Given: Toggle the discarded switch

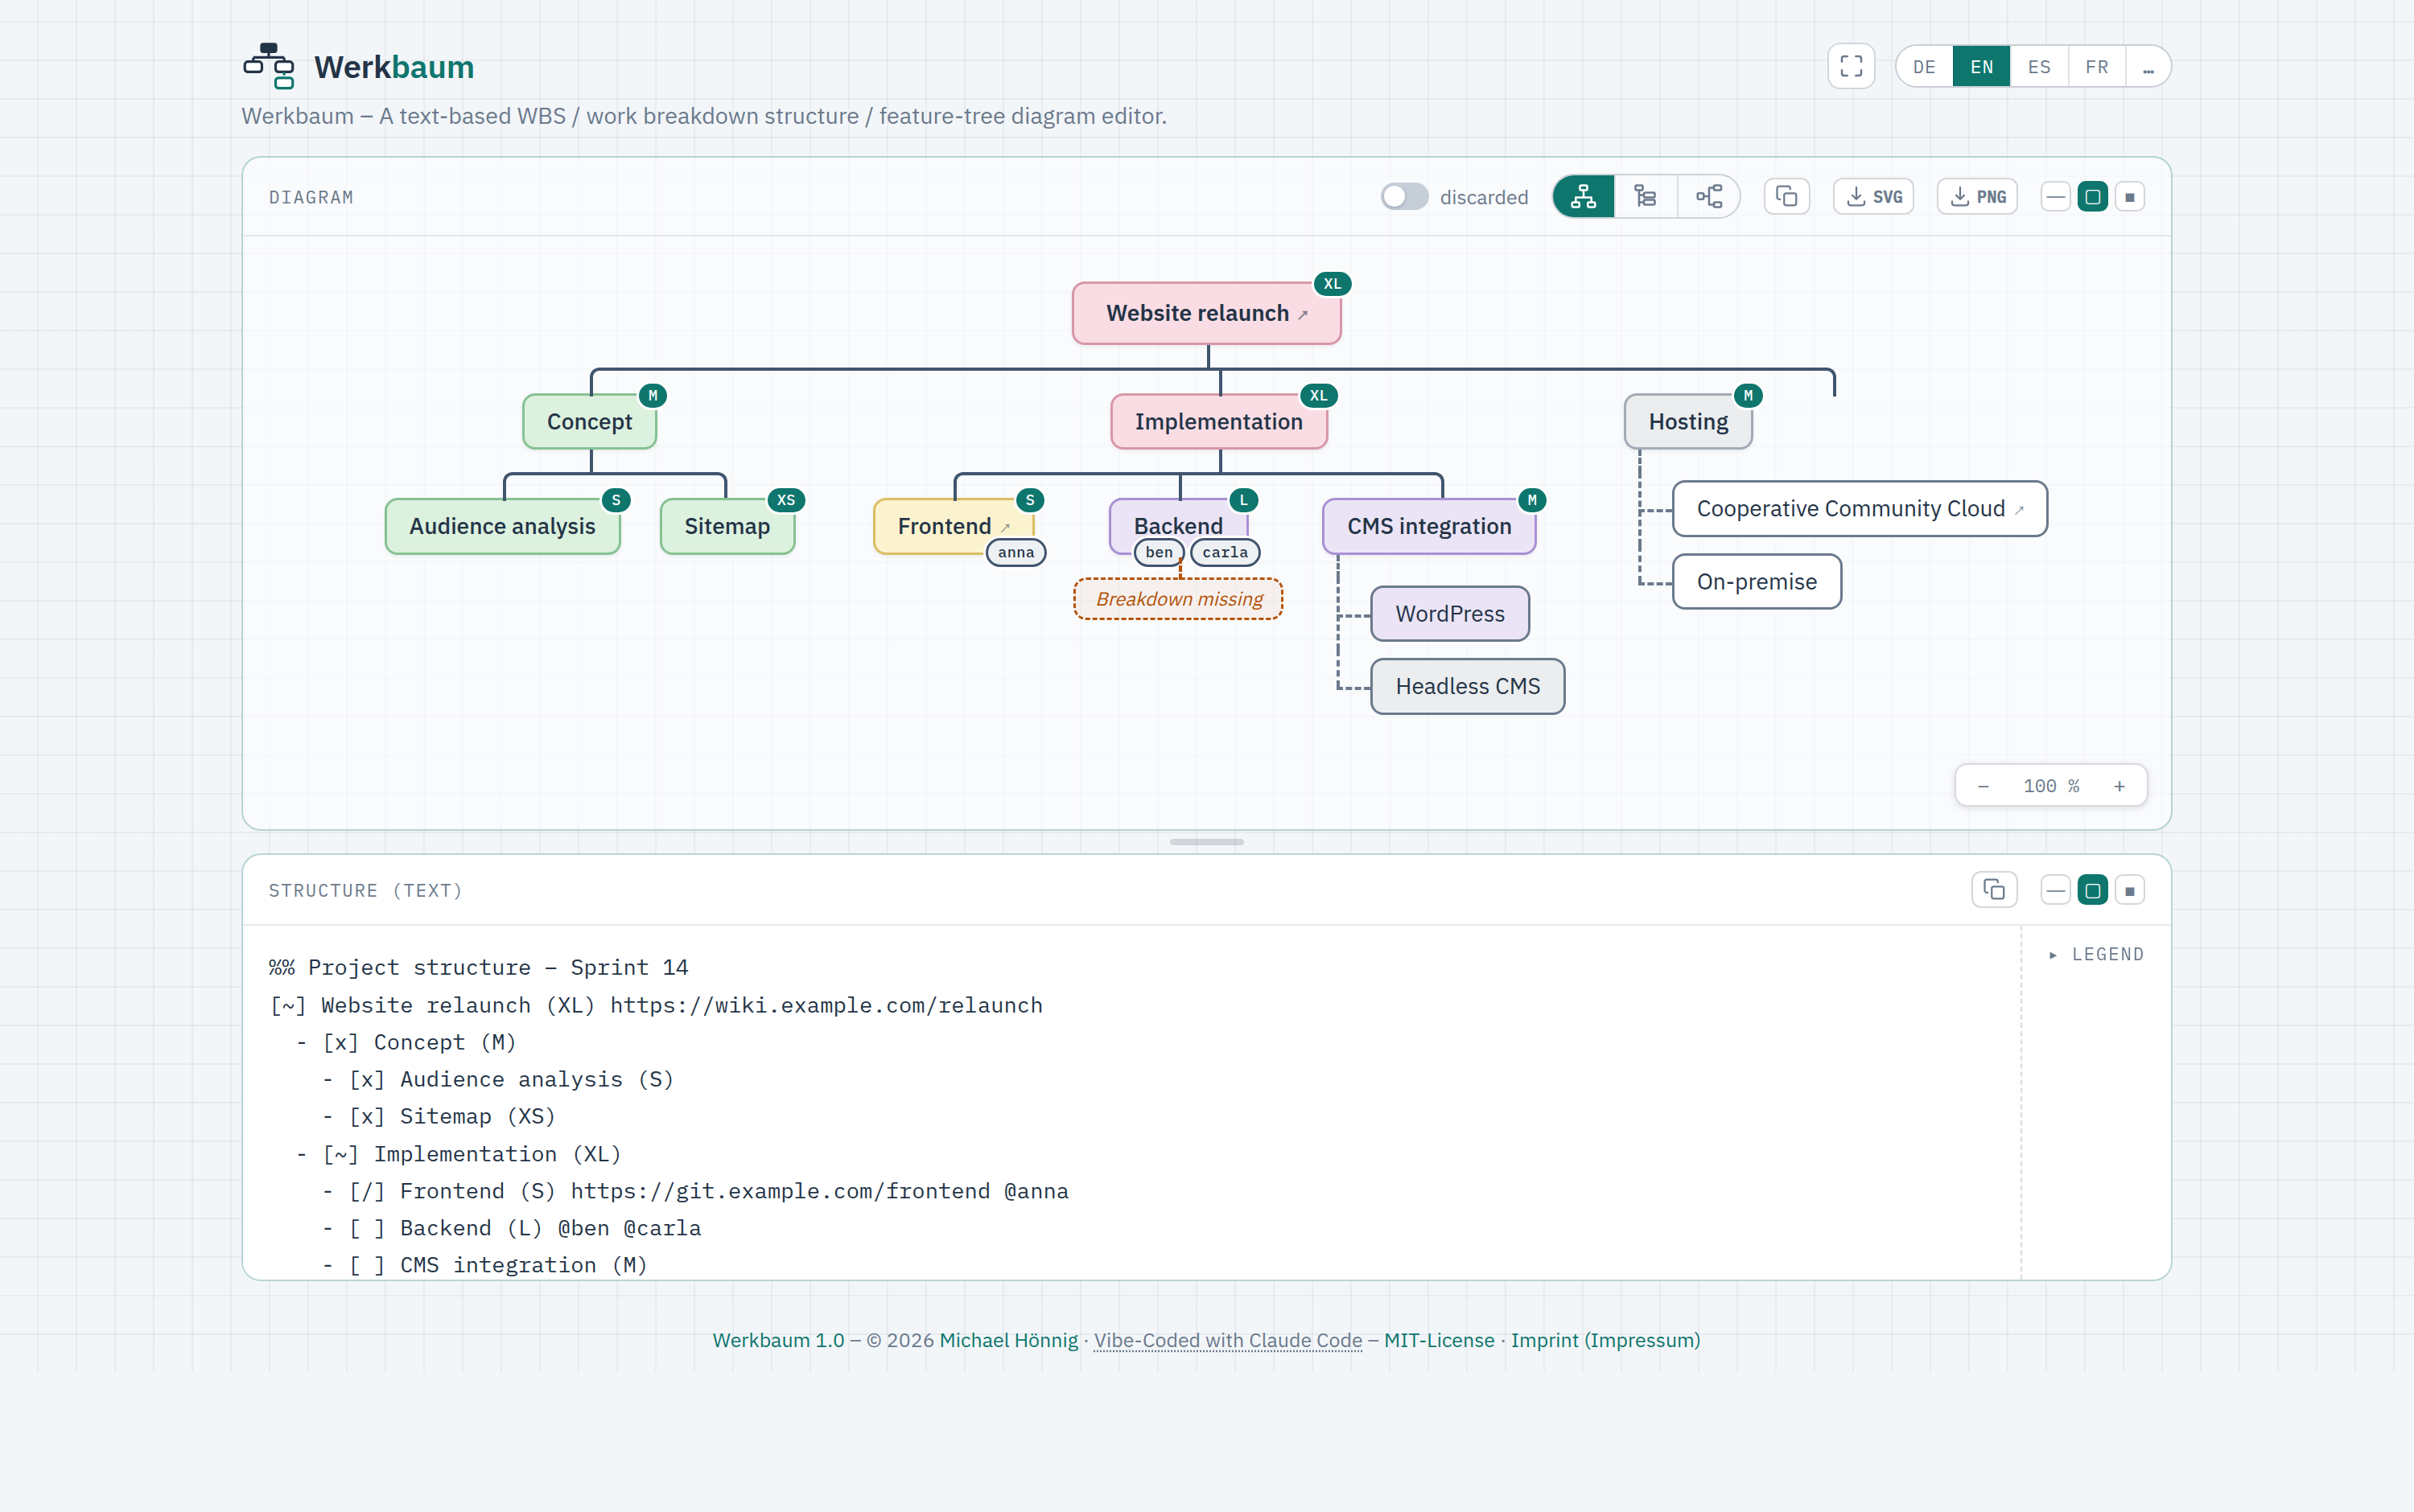Looking at the screenshot, I should tap(1405, 197).
